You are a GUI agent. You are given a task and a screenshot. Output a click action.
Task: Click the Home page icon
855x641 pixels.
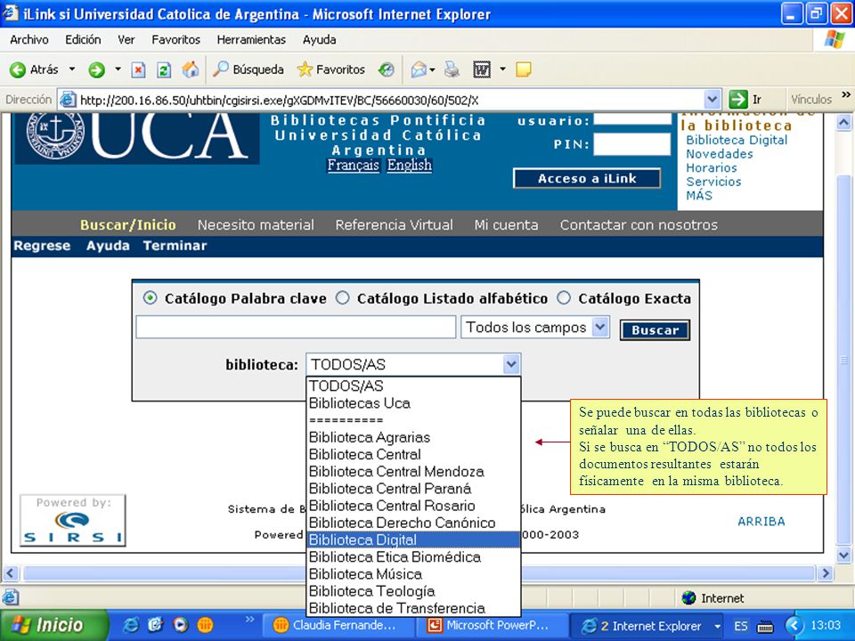(191, 69)
